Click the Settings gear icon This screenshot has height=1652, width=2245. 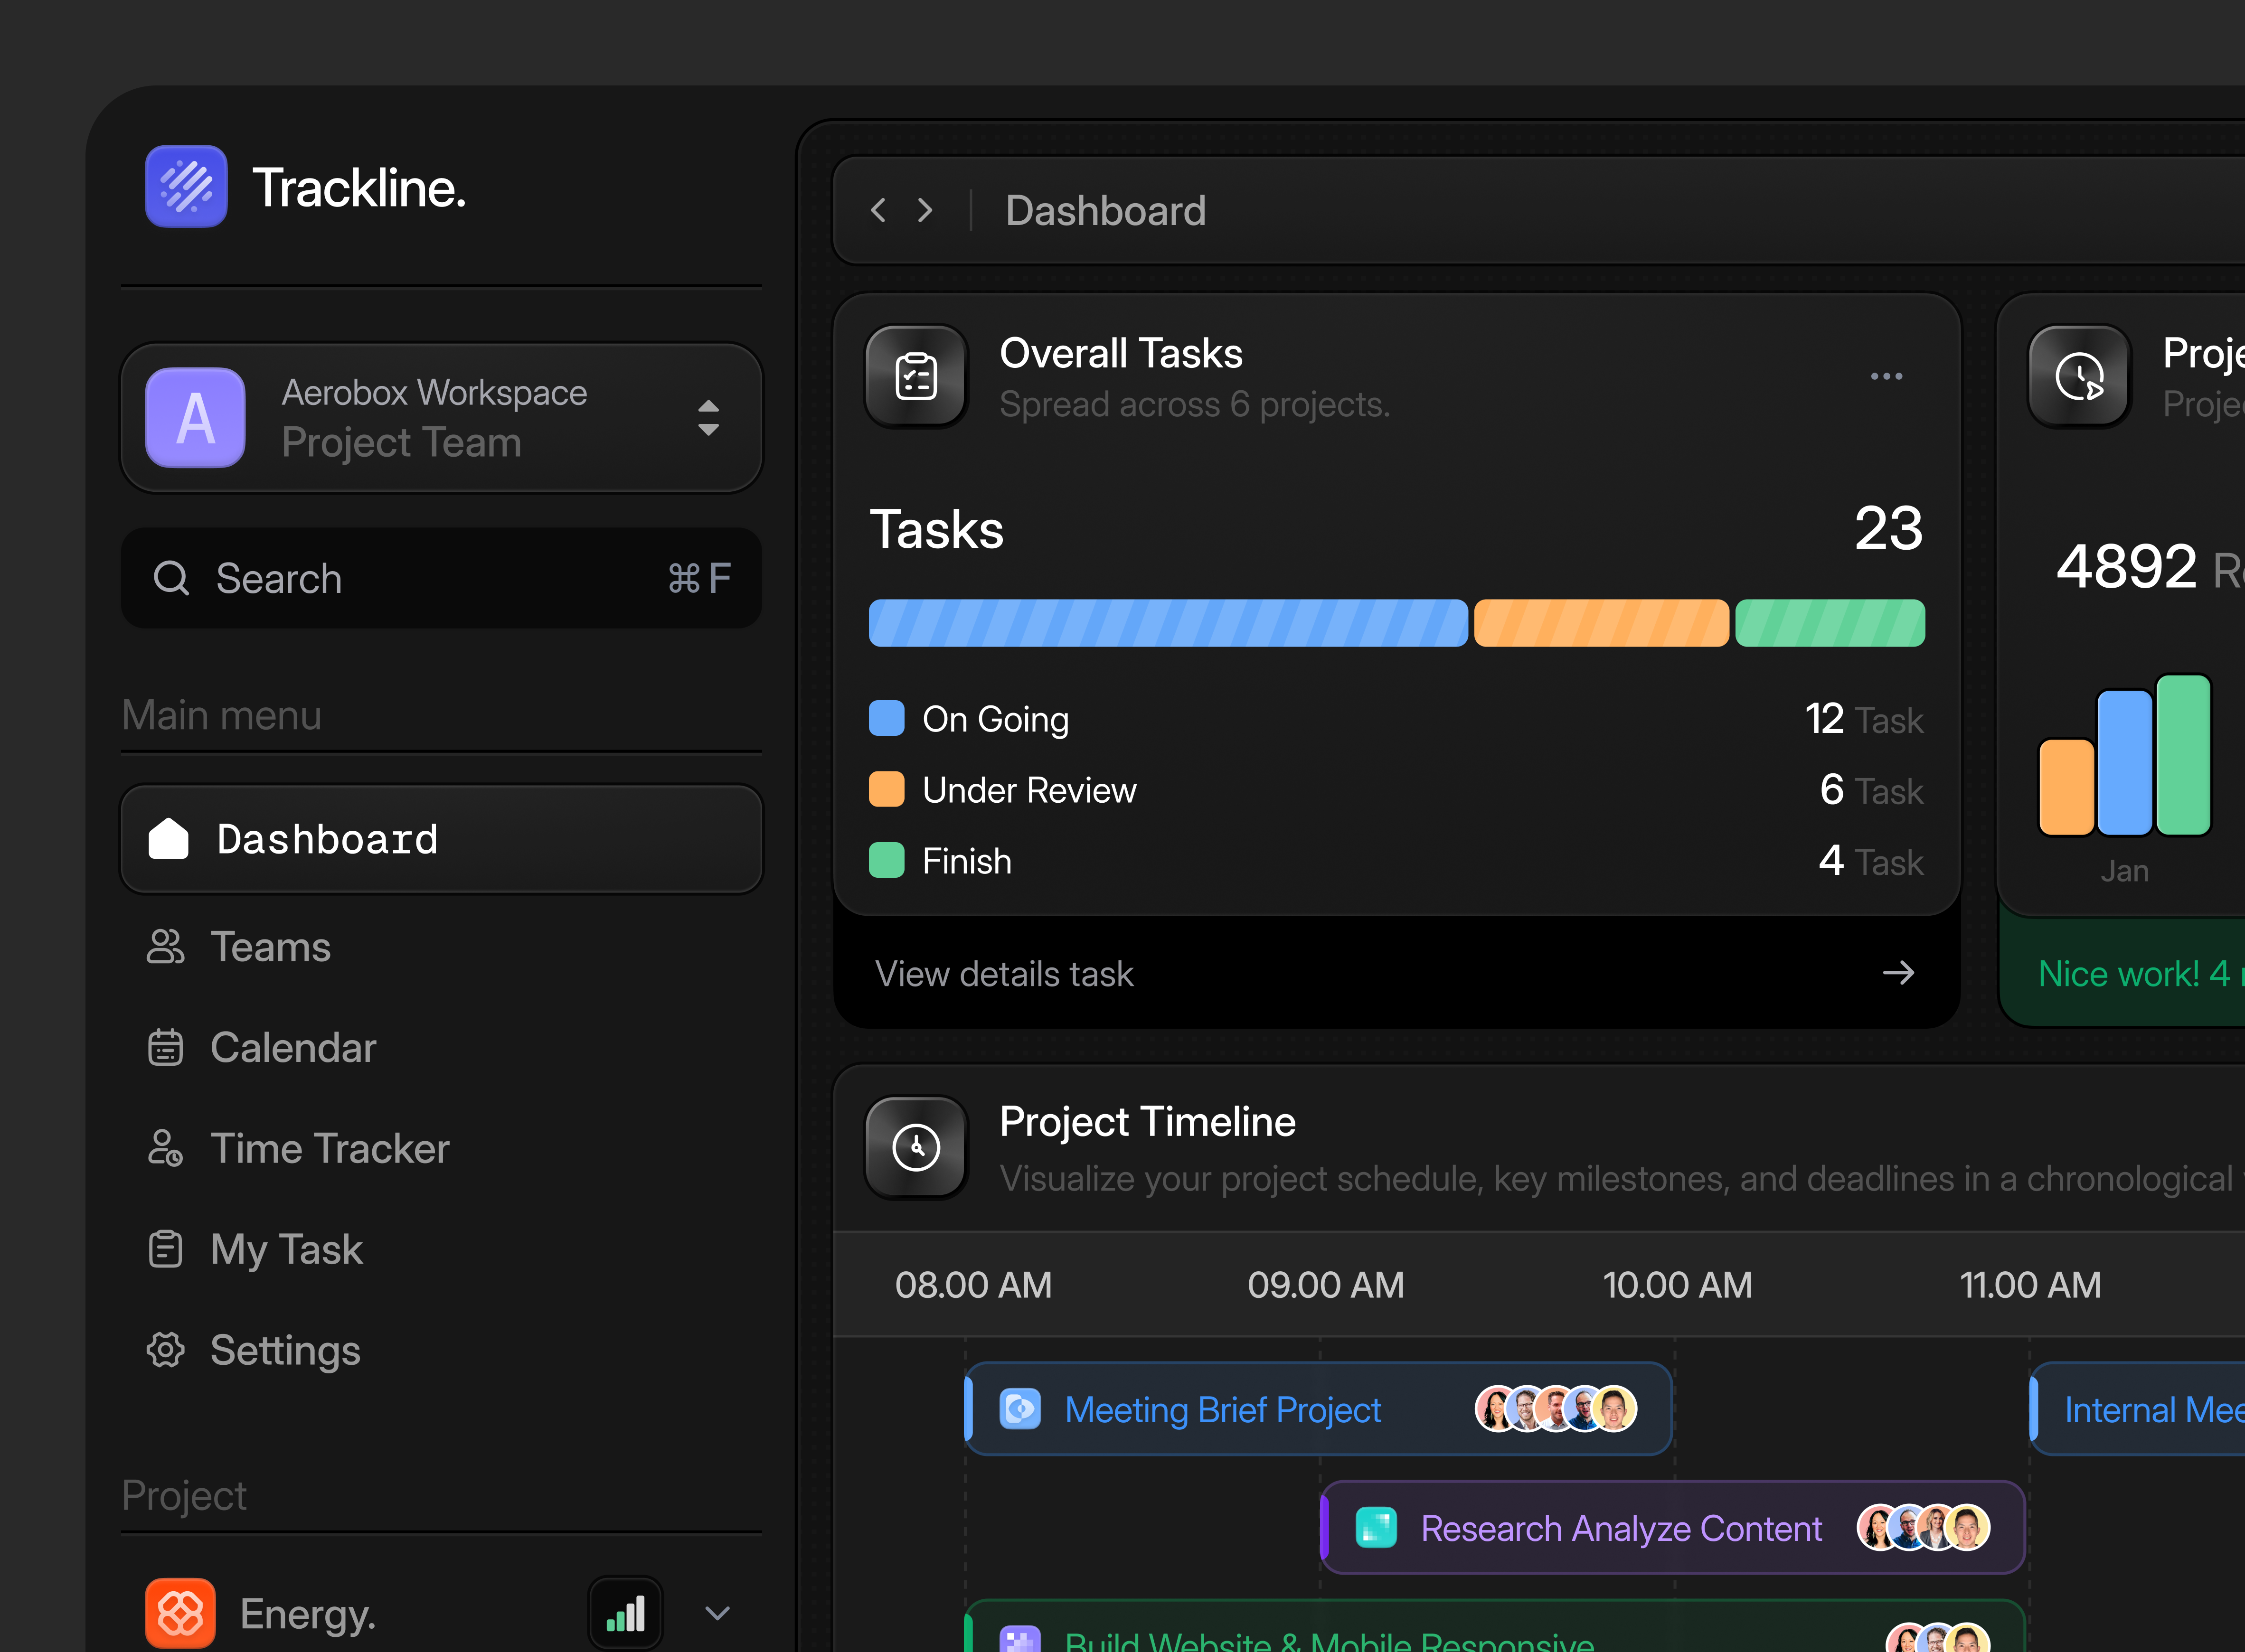click(166, 1350)
